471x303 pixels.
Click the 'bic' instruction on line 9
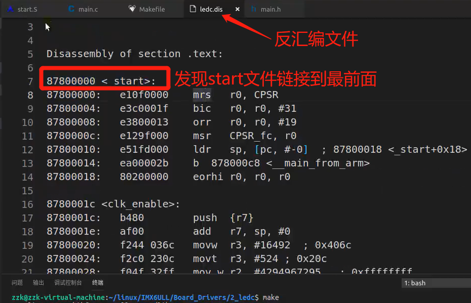tap(202, 108)
